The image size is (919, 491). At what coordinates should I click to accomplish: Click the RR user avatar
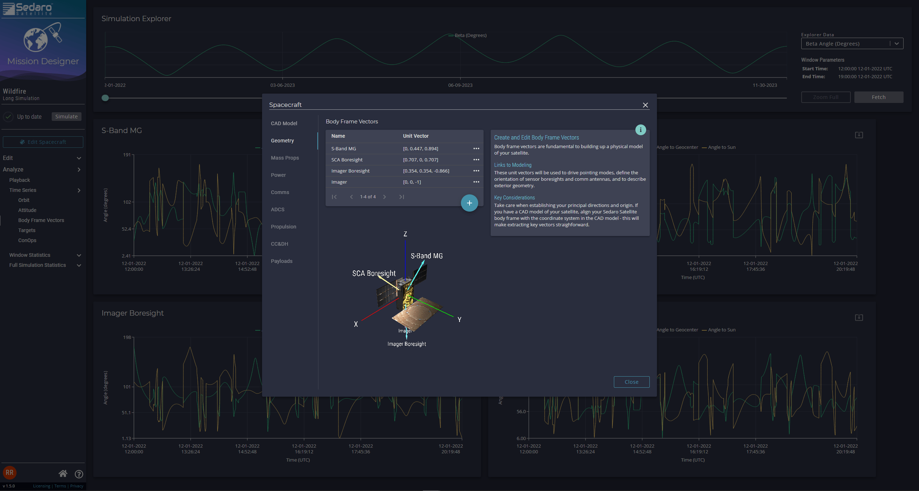coord(10,473)
